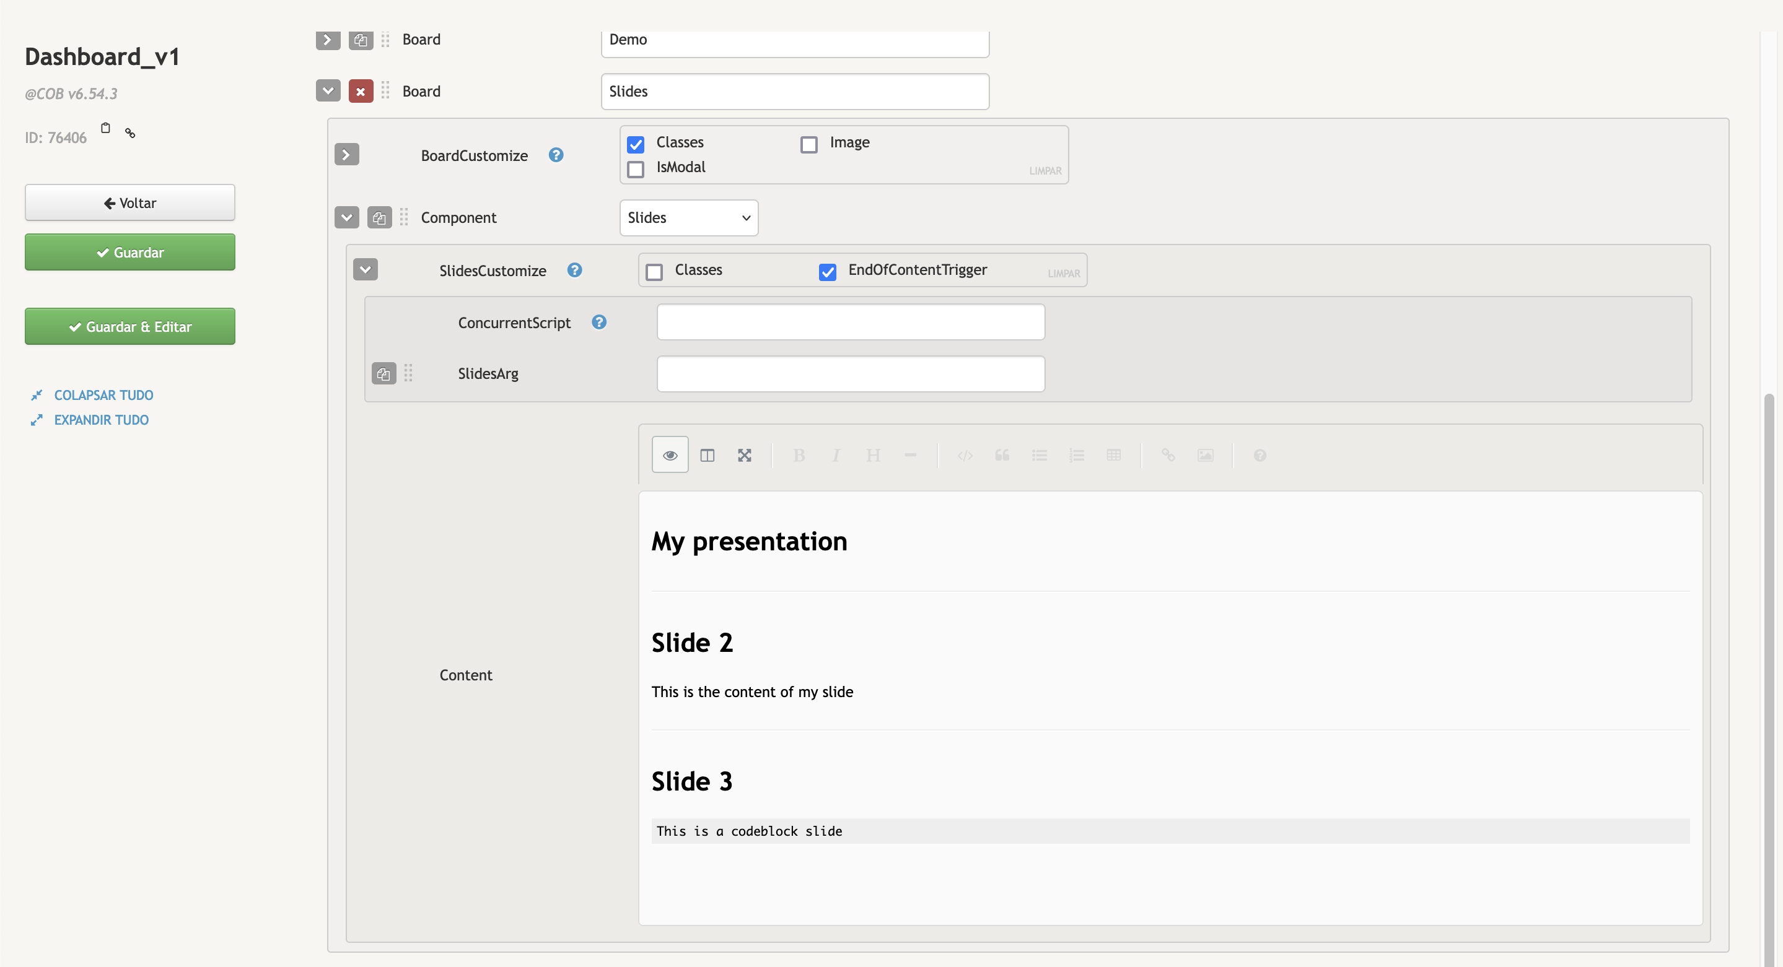Image resolution: width=1783 pixels, height=967 pixels.
Task: Click the SlidesArg input field
Action: (x=850, y=374)
